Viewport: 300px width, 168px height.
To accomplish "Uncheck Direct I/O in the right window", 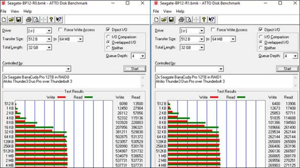I will 261,30.
